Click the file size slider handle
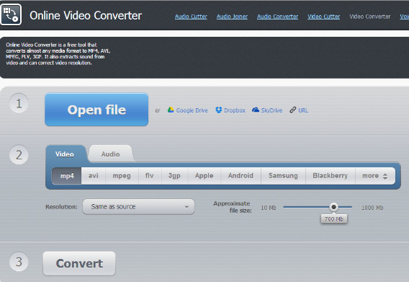 click(x=333, y=207)
